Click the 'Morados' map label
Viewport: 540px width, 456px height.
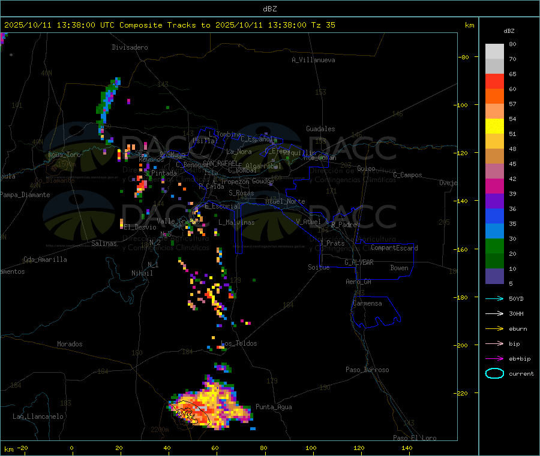point(70,344)
